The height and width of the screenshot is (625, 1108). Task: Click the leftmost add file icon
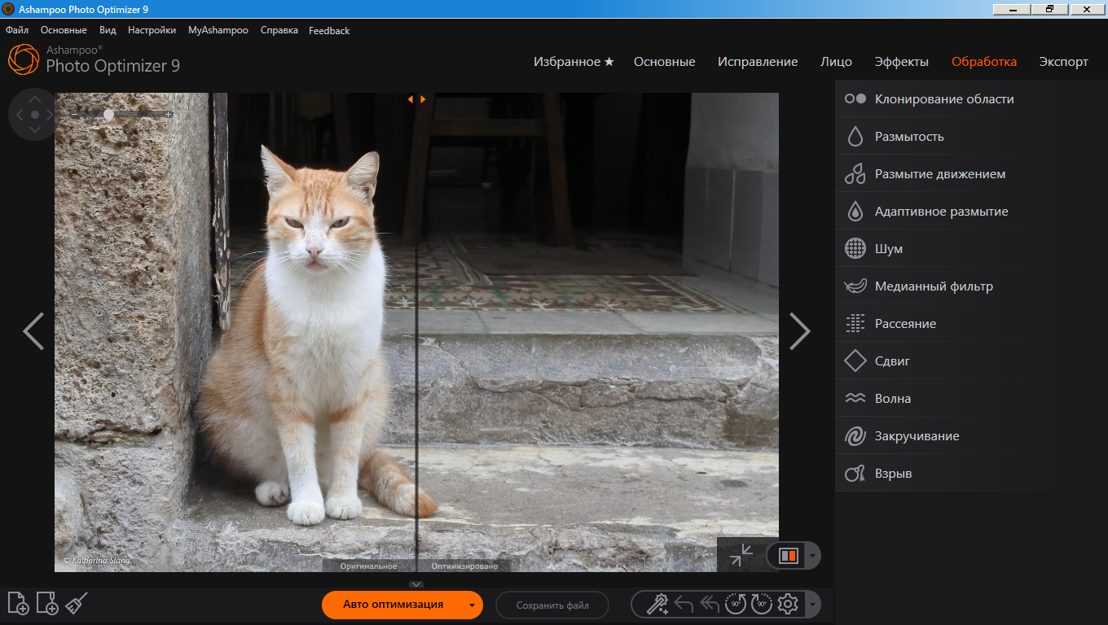(x=18, y=603)
